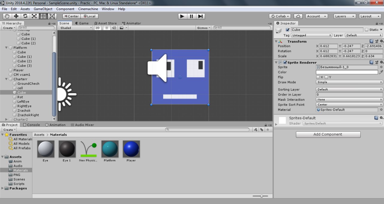
Task: Pick color with eyedropper icon
Action: click(x=381, y=72)
